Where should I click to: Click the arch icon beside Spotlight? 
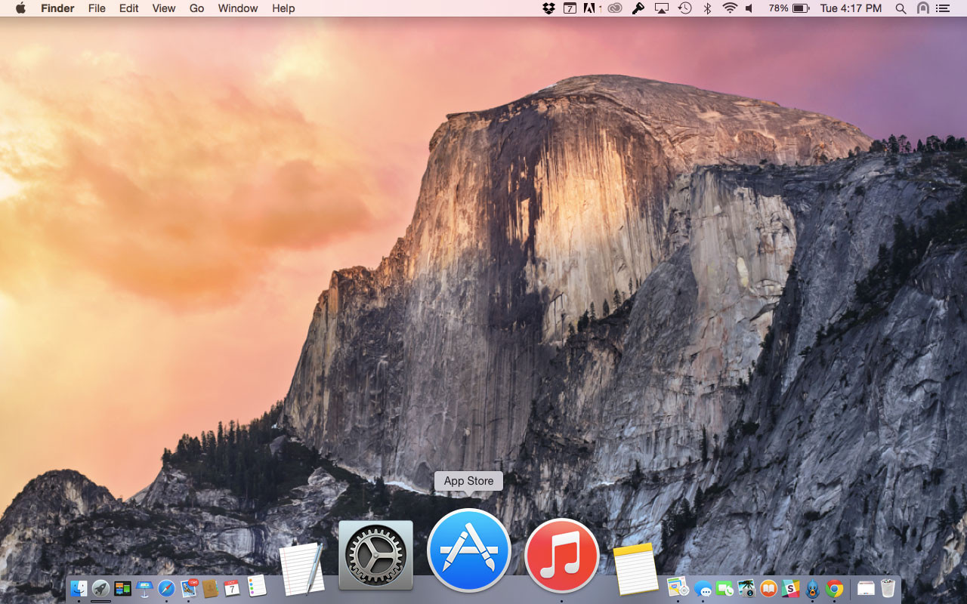click(x=922, y=8)
